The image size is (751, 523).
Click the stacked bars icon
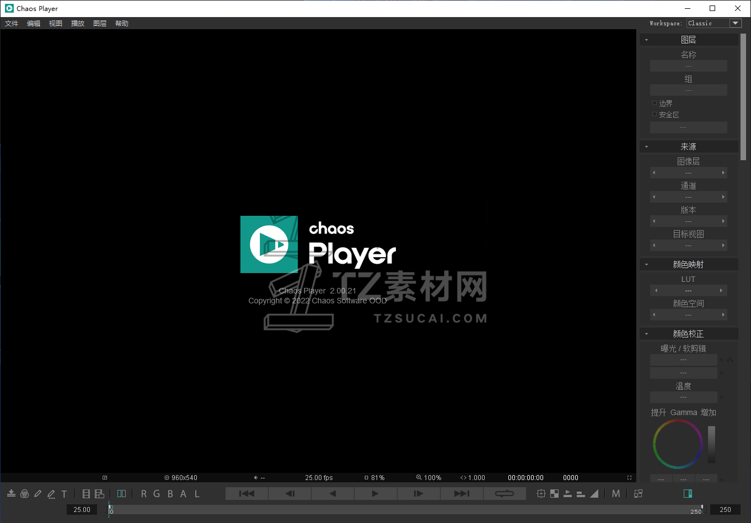(581, 494)
